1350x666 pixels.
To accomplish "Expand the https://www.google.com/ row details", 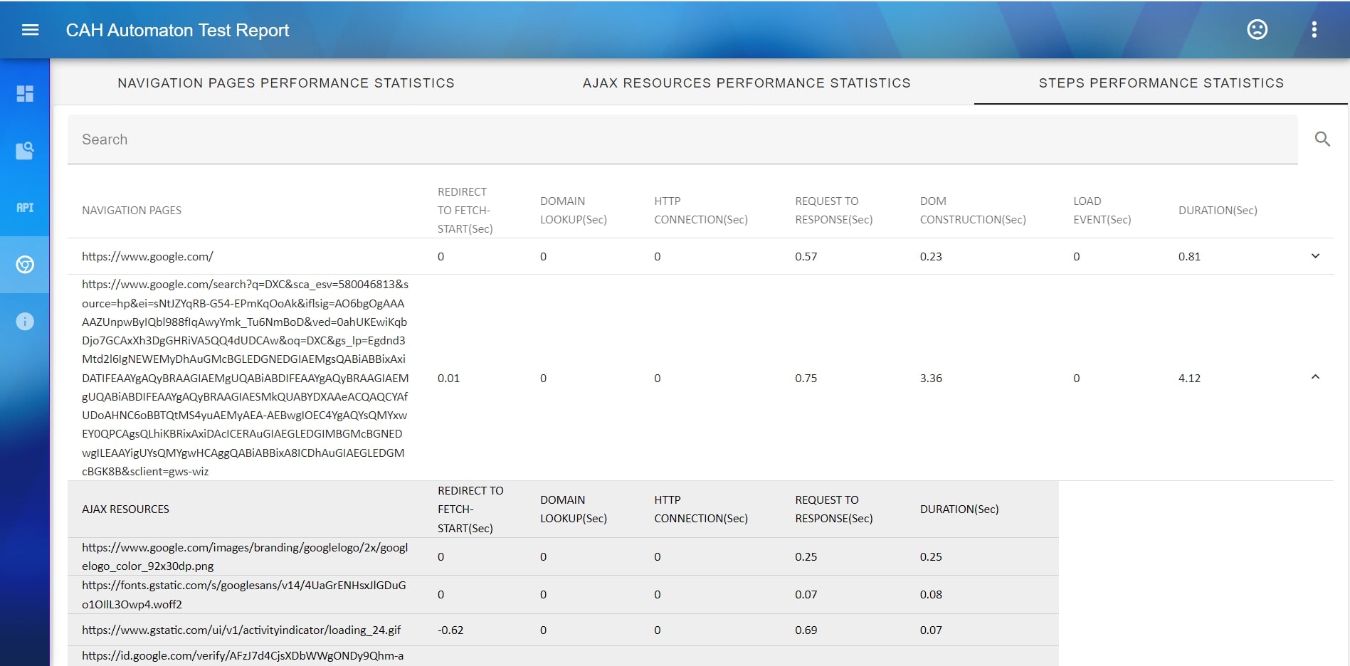I will [1314, 256].
